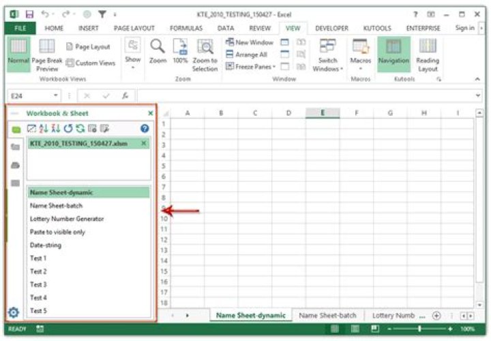Viewport: 491px width, 341px height.
Task: Switch to Page Layout view in status bar
Action: tap(355, 329)
